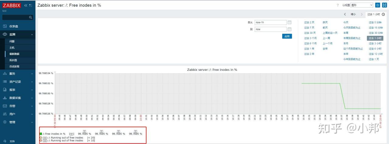The width and height of the screenshot is (389, 144).
Task: Click the help question mark icon
Action: click(338, 5)
